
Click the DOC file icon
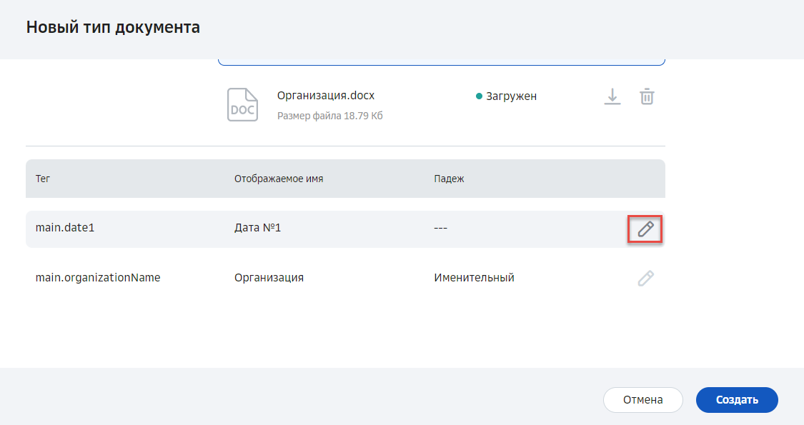tap(242, 104)
